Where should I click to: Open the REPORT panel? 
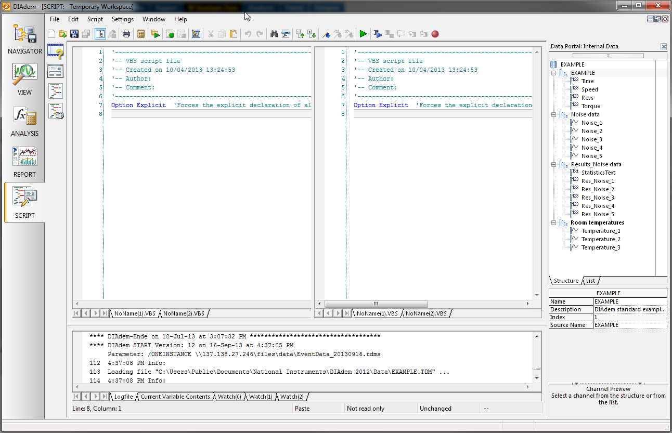tap(24, 163)
